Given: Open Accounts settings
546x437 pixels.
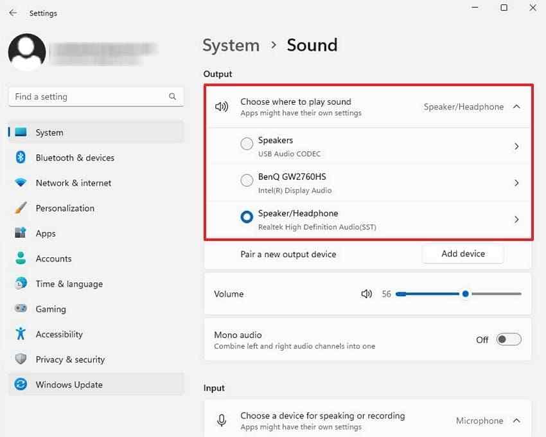Looking at the screenshot, I should 96,258.
